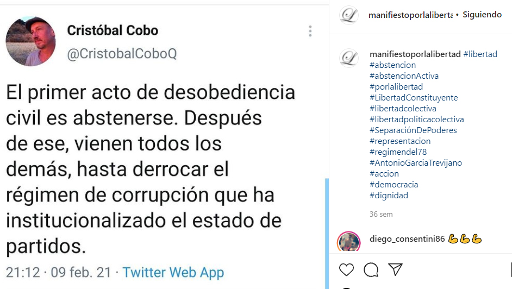Open tweet three-dot options menu
The image size is (512, 289).
310,31
